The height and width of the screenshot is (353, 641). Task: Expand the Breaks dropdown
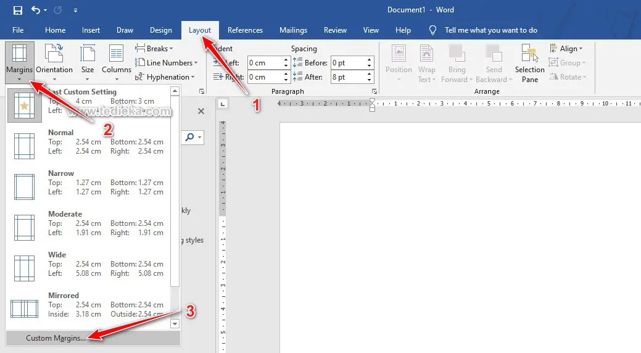point(154,49)
